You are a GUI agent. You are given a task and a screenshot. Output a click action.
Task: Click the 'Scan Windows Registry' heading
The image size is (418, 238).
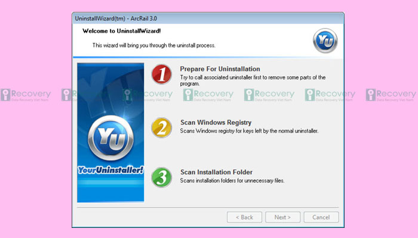tap(216, 123)
